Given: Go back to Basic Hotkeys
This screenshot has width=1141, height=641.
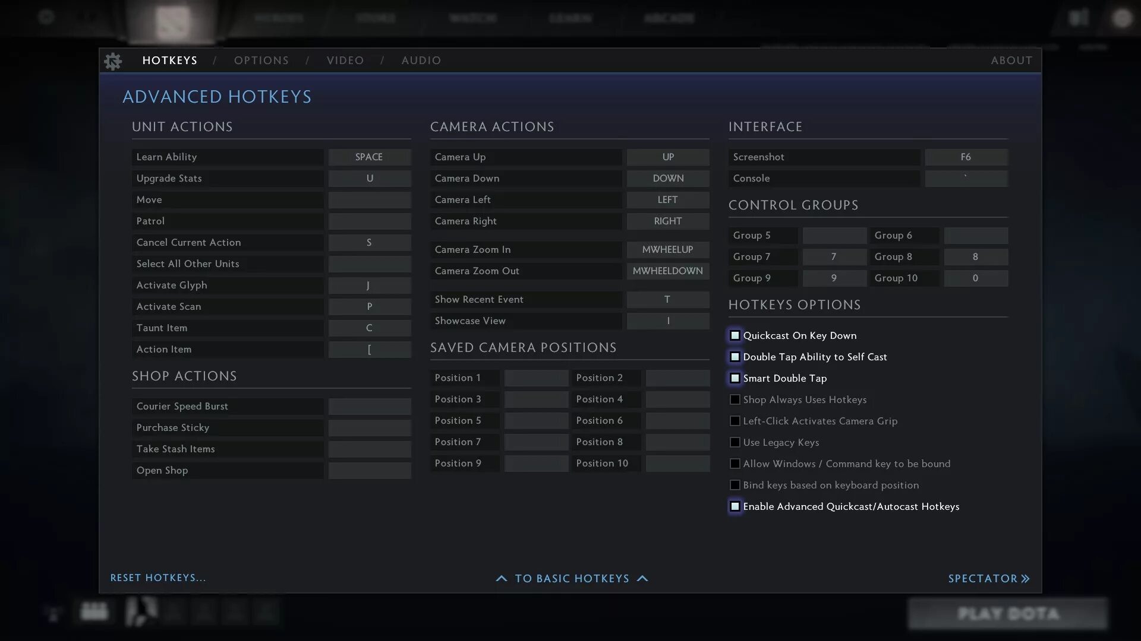Looking at the screenshot, I should [x=572, y=578].
